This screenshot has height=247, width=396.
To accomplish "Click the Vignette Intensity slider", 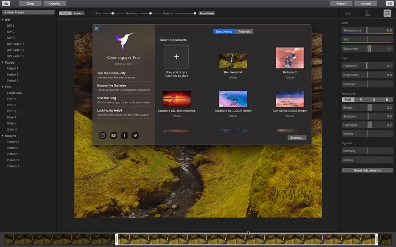I will (367, 151).
